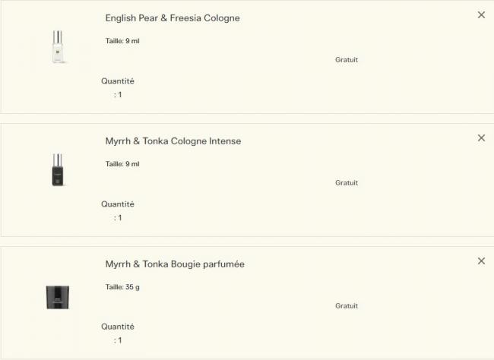494x360 pixels.
Task: Remove Myrrh & Tonka Cologne Intense item
Action: coord(481,138)
